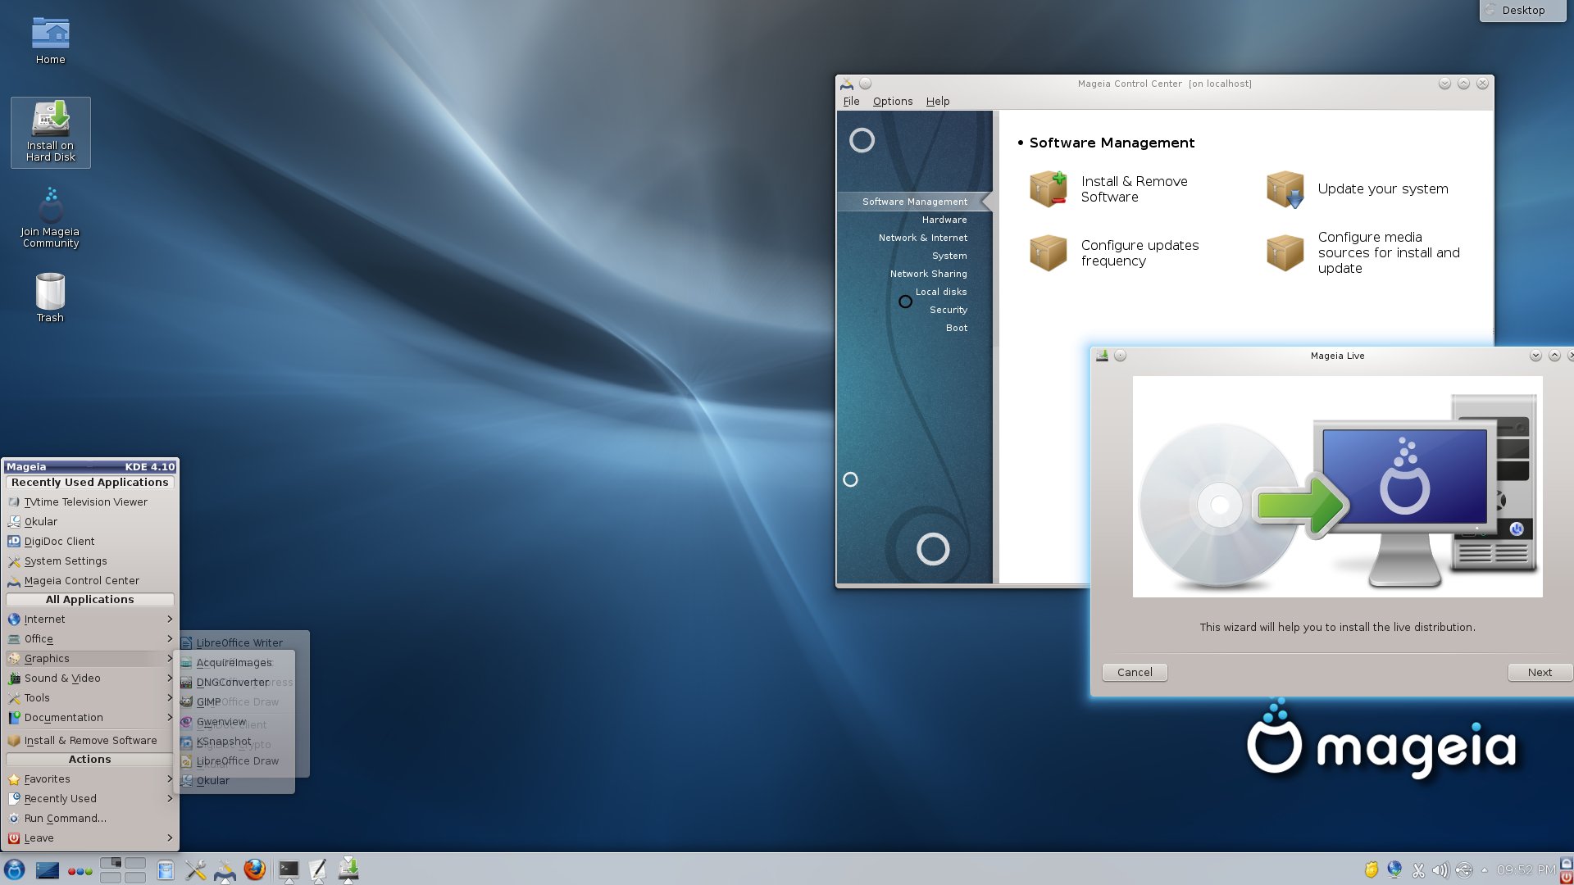Open the Options menu in Control Center
This screenshot has height=885, width=1574.
tap(892, 102)
